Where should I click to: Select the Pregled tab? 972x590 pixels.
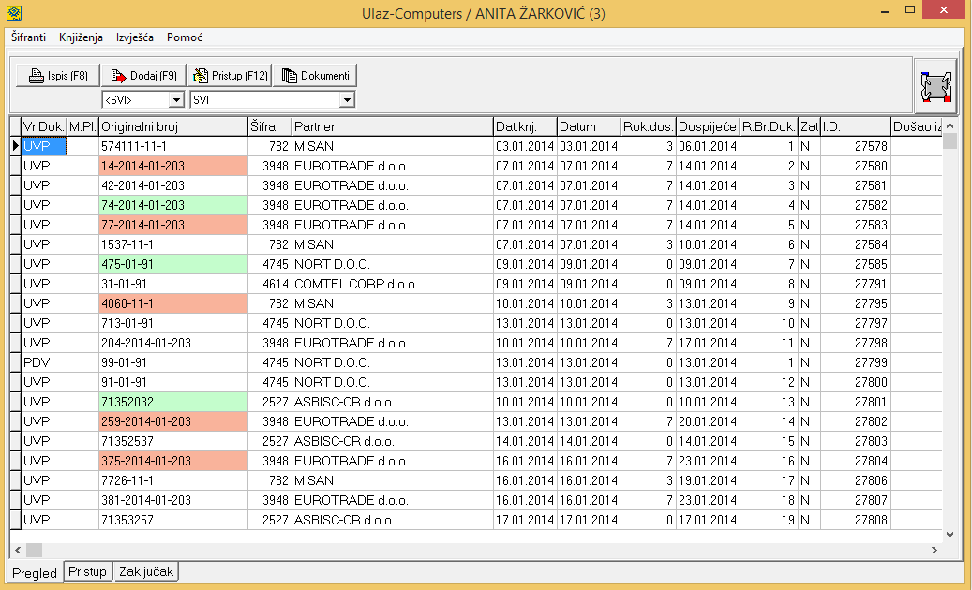click(x=35, y=572)
